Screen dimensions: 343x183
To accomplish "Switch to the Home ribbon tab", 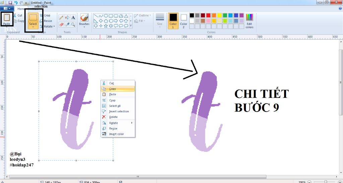I will 21,9.
